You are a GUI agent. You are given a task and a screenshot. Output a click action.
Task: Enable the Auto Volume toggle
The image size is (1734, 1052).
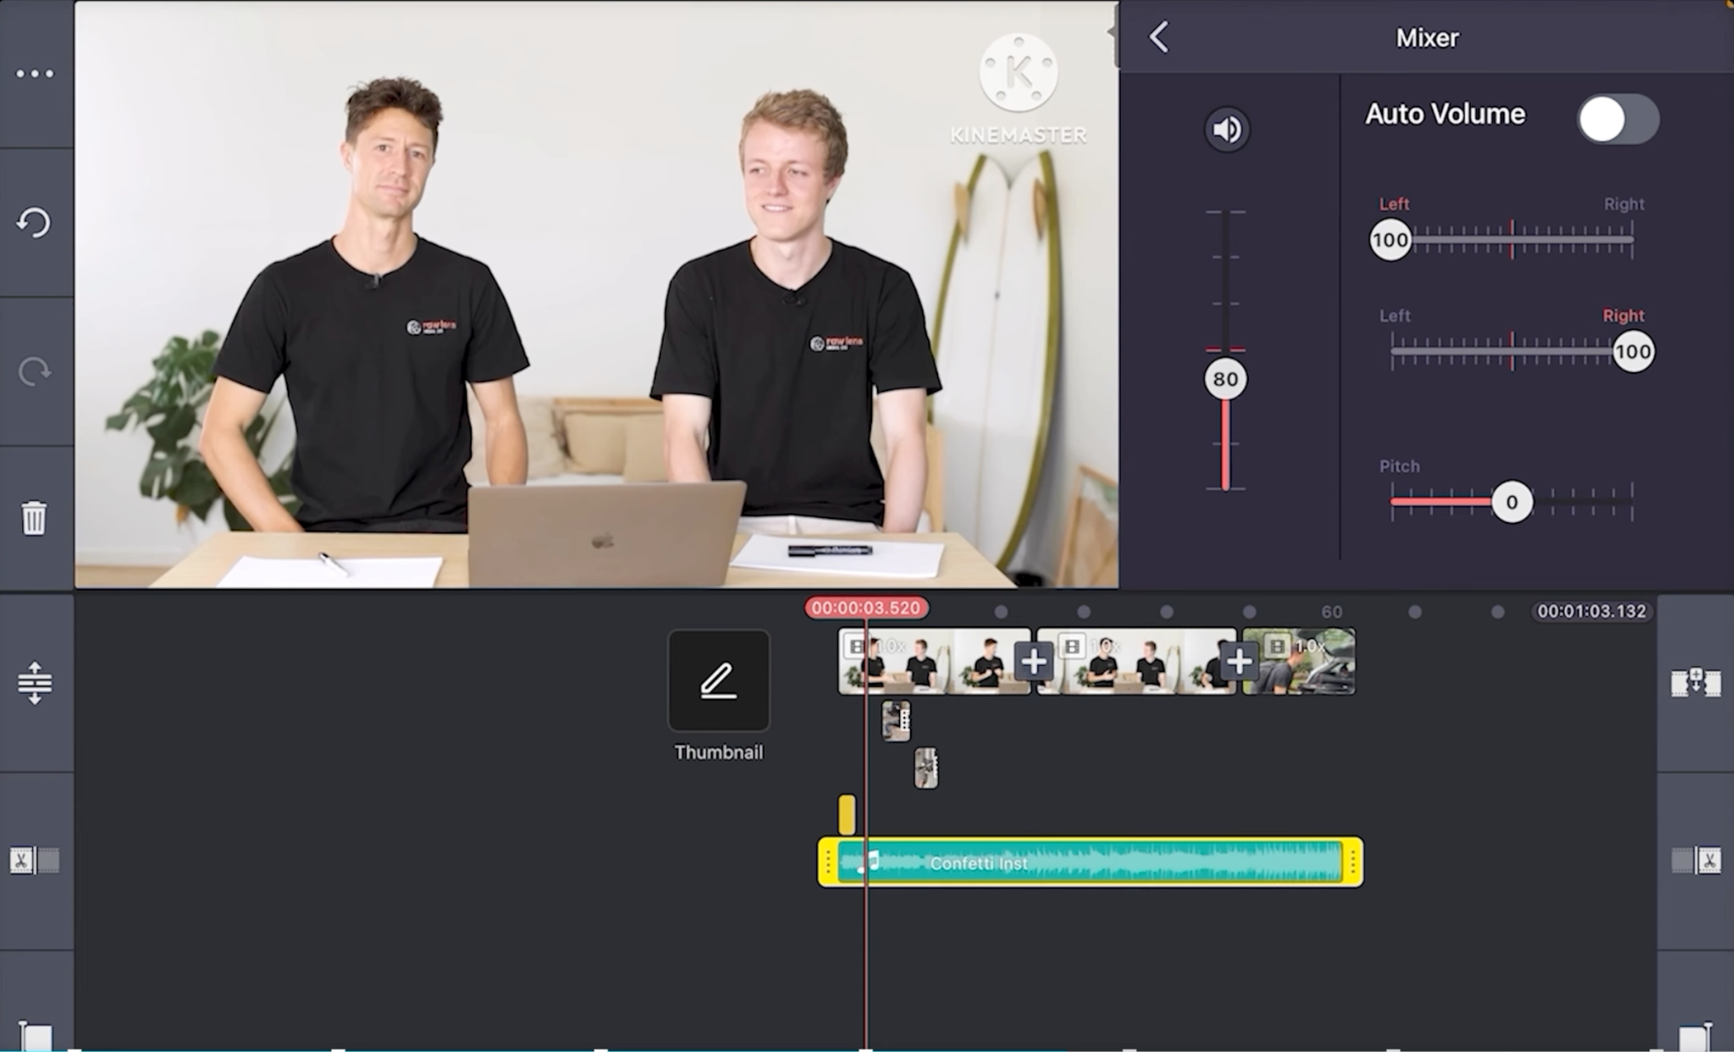[x=1616, y=119]
